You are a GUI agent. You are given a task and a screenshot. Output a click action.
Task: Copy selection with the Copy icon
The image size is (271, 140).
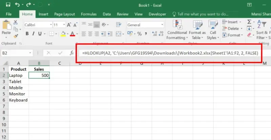point(16,29)
